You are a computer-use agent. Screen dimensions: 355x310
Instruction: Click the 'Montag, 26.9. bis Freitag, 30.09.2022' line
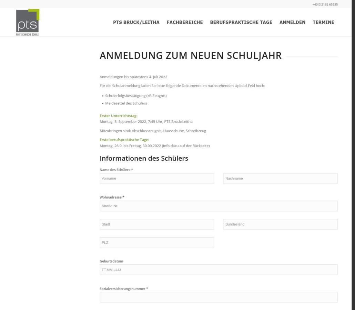155,146
